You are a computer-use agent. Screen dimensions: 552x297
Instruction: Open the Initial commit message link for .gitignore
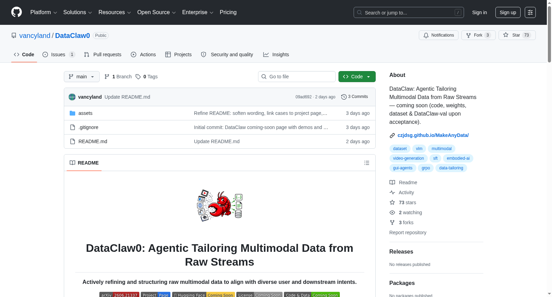[x=261, y=127]
